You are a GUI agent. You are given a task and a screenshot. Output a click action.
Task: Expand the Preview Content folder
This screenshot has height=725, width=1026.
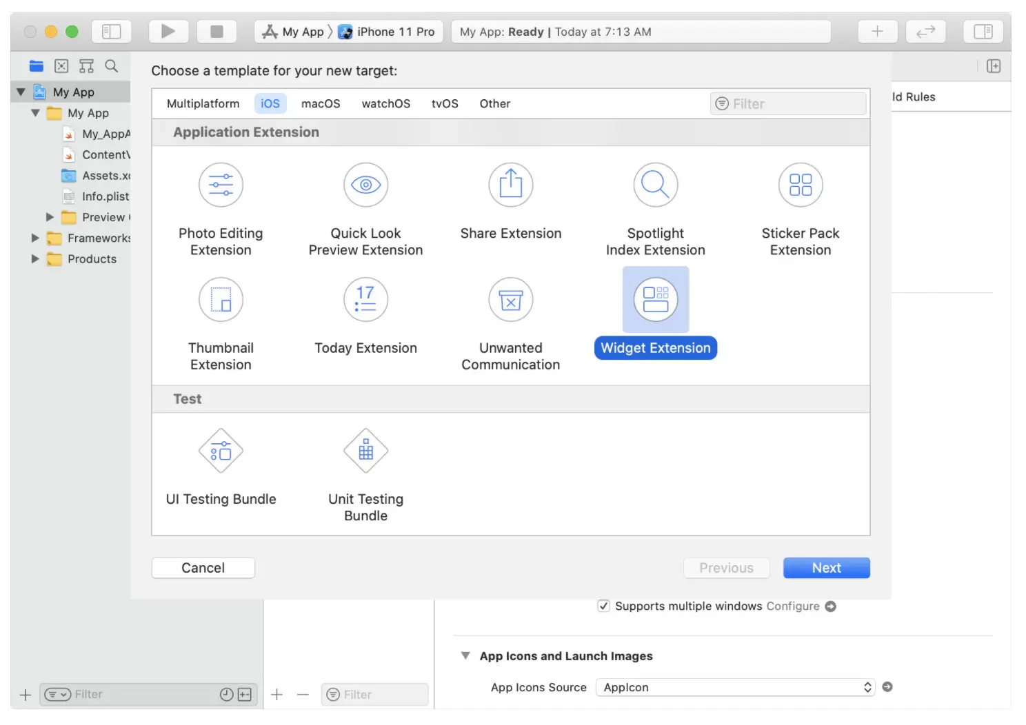click(50, 217)
